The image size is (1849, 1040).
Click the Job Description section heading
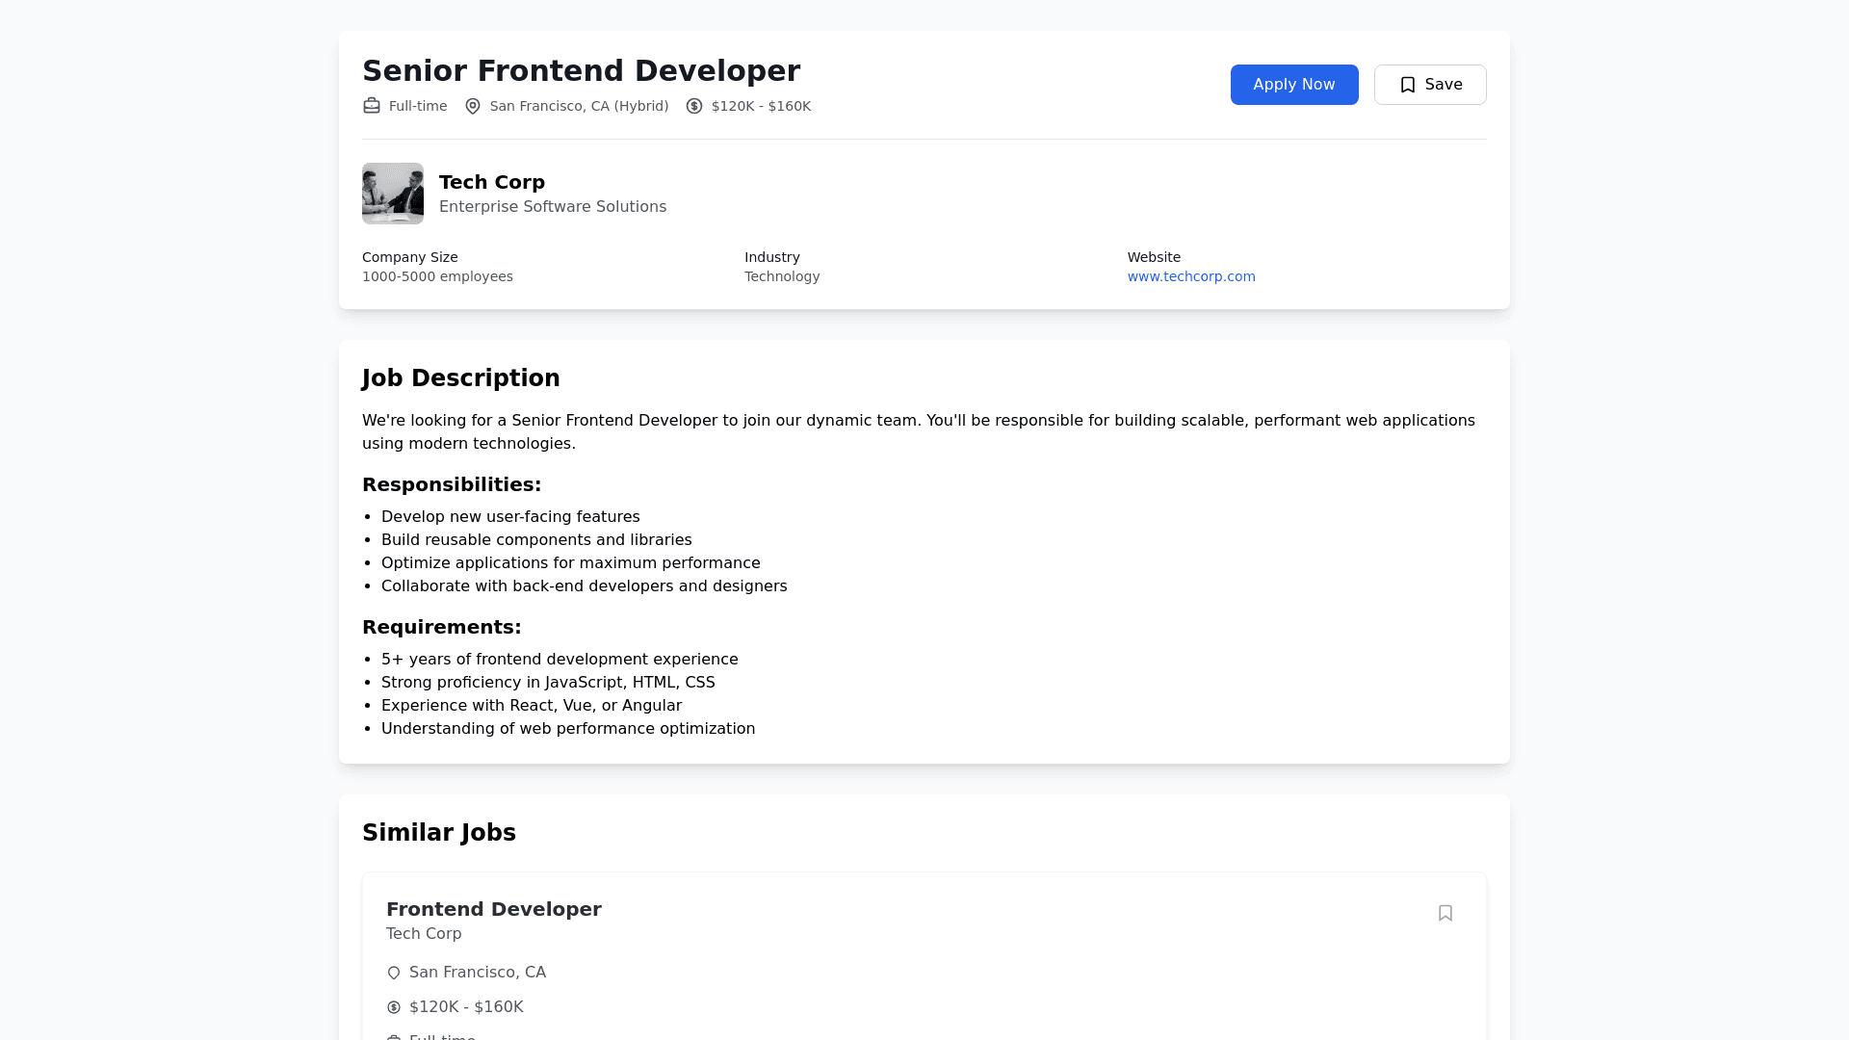460,378
